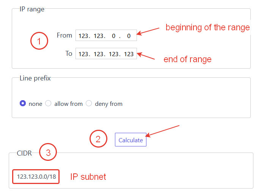Image resolution: width=261 pixels, height=195 pixels.
Task: Click the first octet of the From address
Action: pos(83,36)
